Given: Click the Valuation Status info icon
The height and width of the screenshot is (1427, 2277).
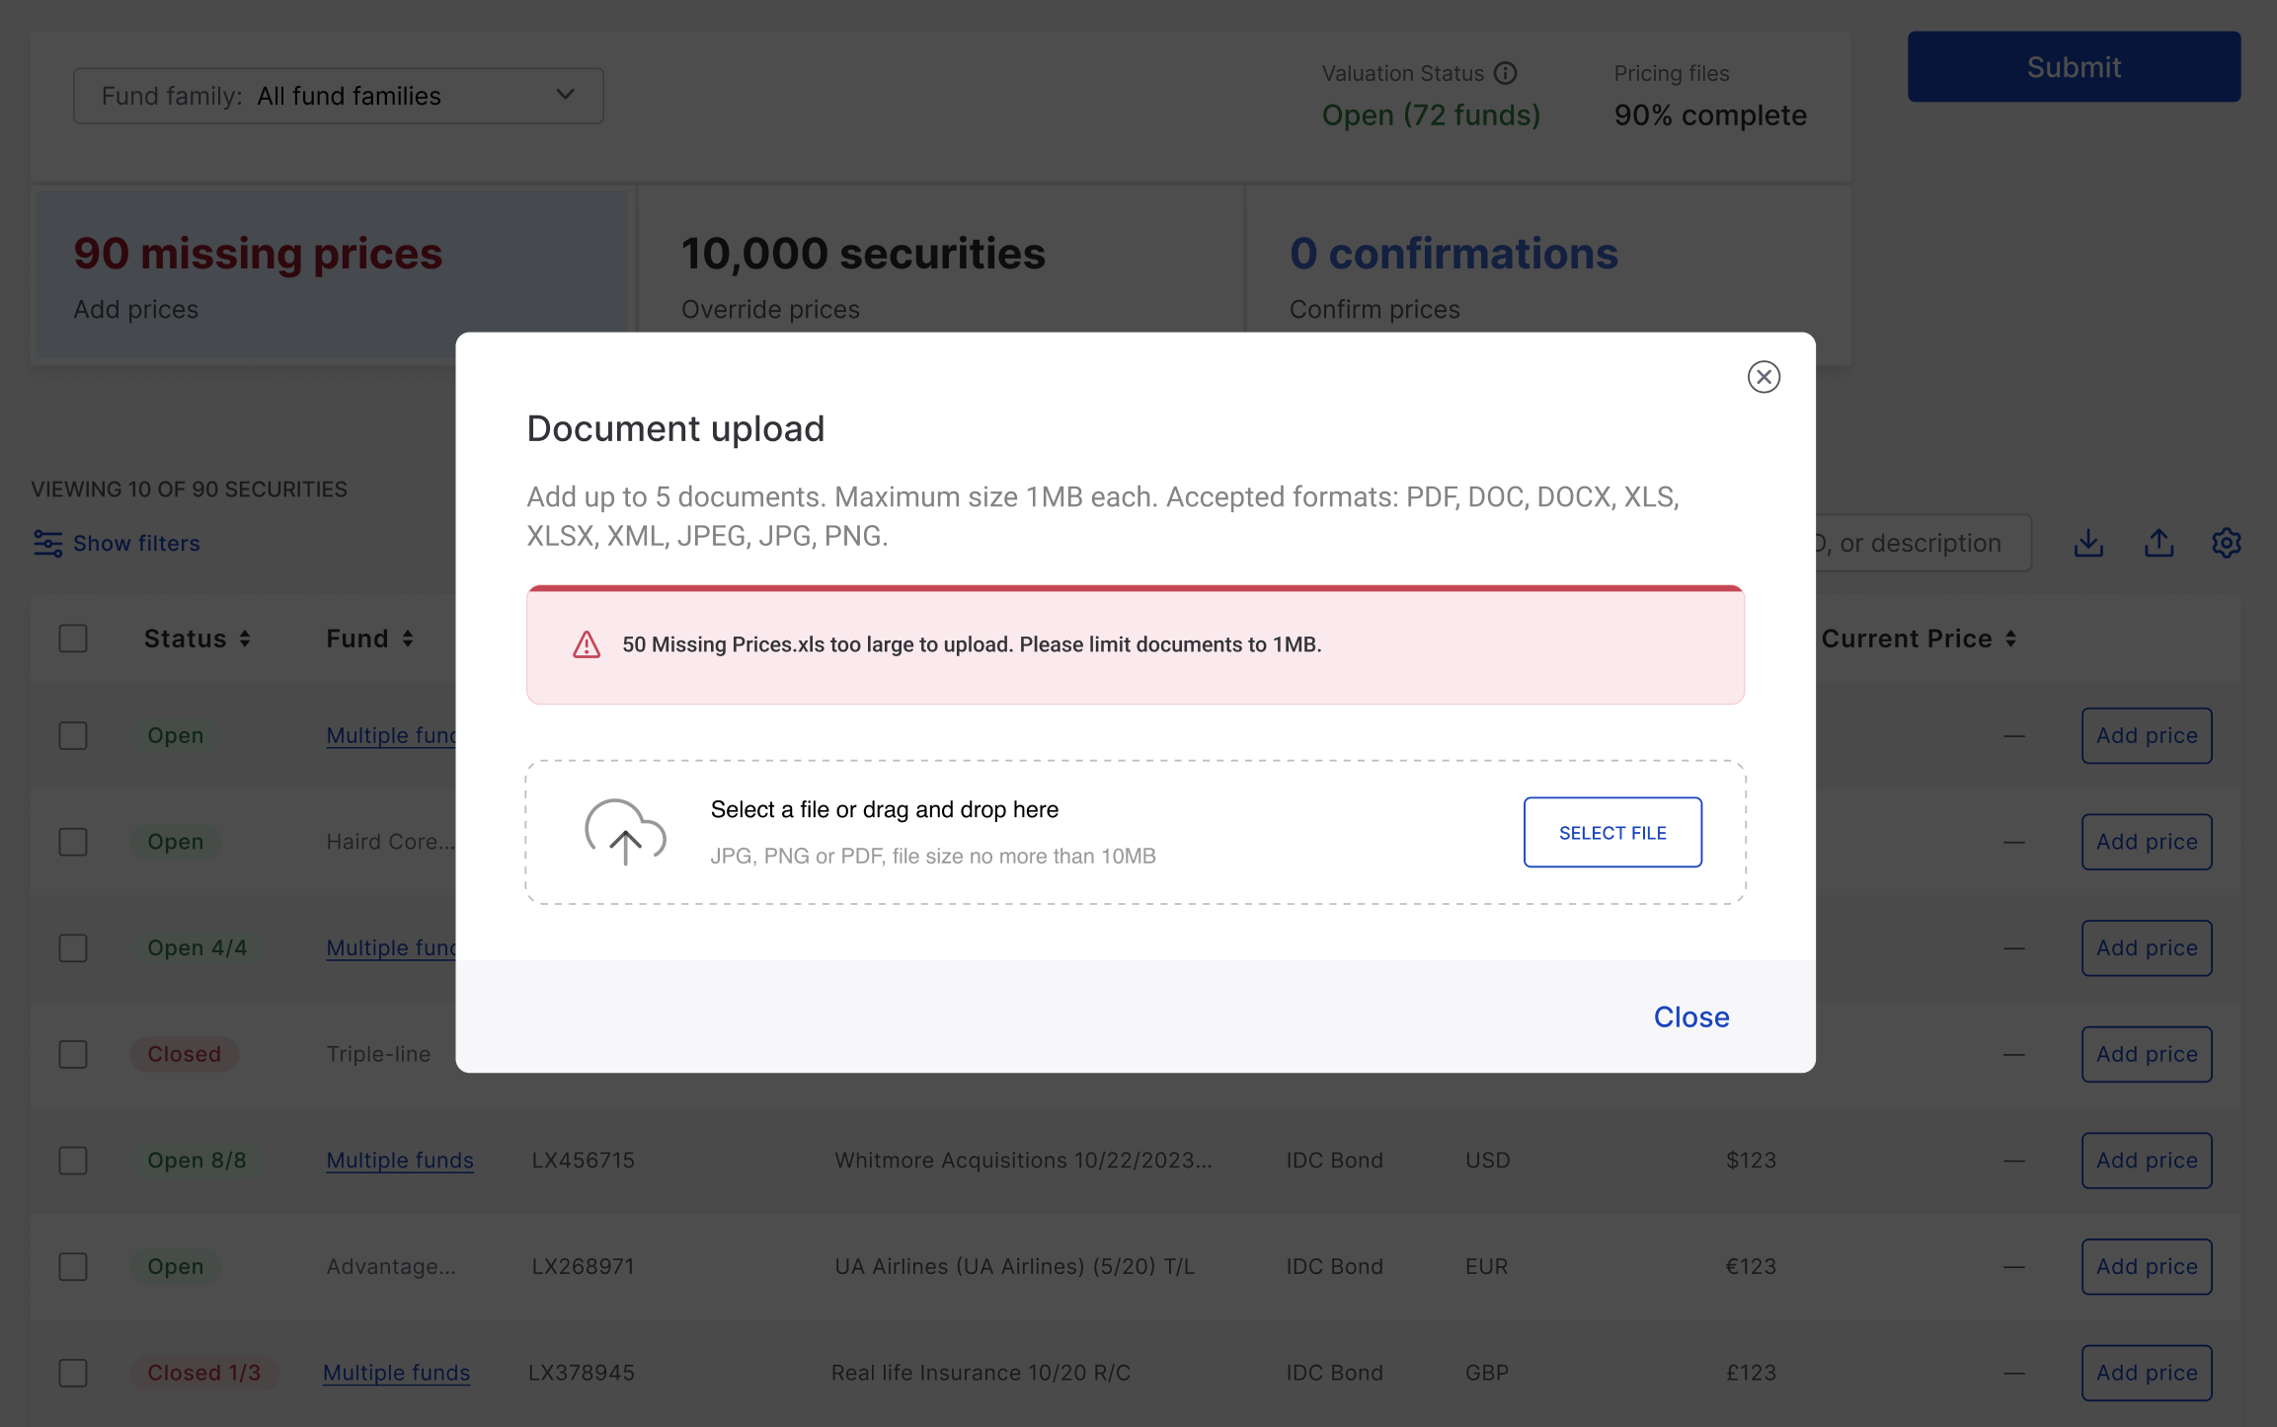Looking at the screenshot, I should [1505, 73].
